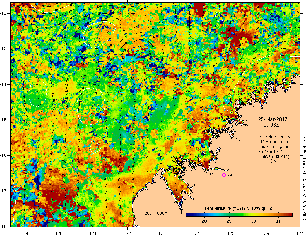Click latitude axis label '-17'
Image resolution: width=307 pixels, height=237 pixels.
4,191
